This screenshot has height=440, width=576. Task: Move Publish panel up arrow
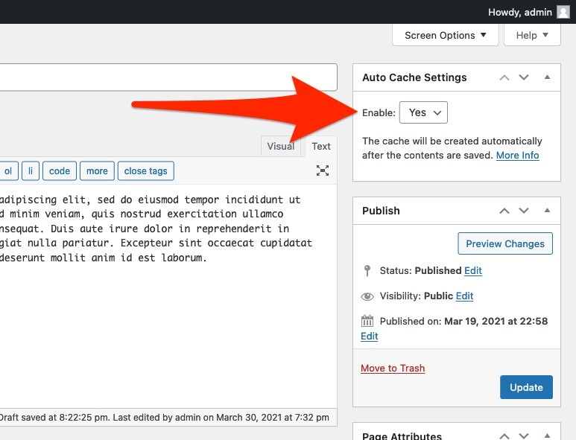click(x=504, y=211)
